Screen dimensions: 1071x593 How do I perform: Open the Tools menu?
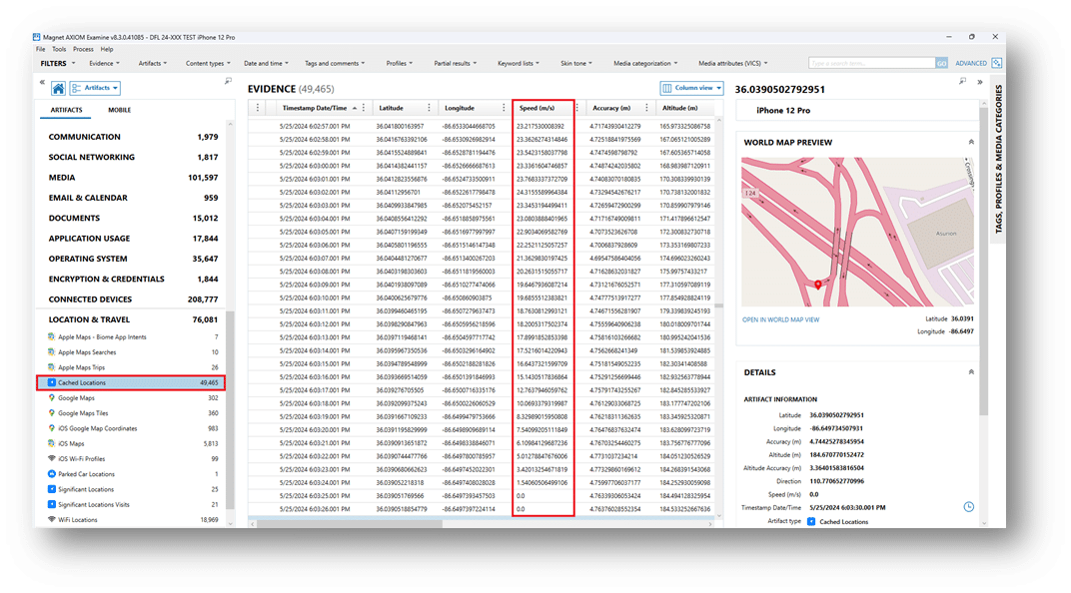pos(58,48)
